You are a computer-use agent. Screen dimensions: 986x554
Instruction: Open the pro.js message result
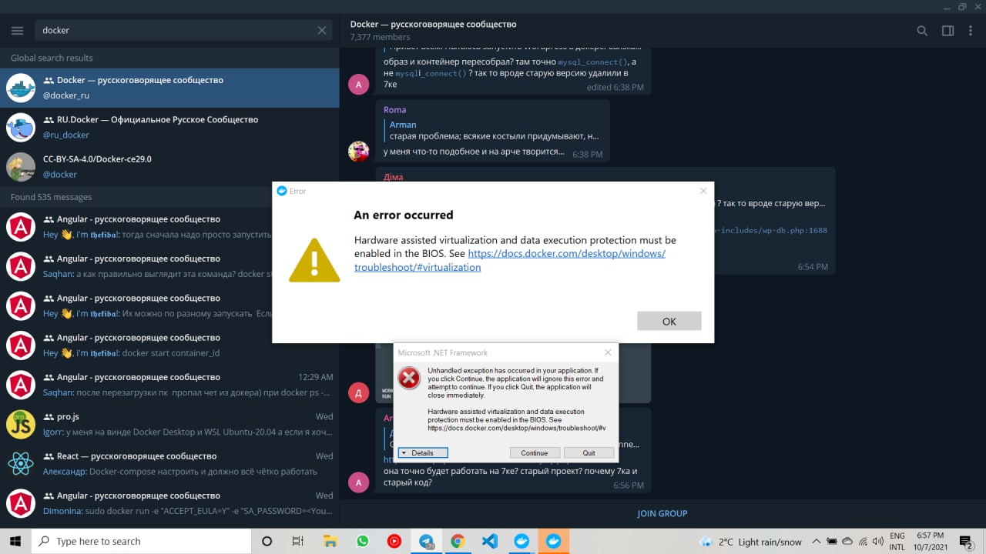point(169,424)
